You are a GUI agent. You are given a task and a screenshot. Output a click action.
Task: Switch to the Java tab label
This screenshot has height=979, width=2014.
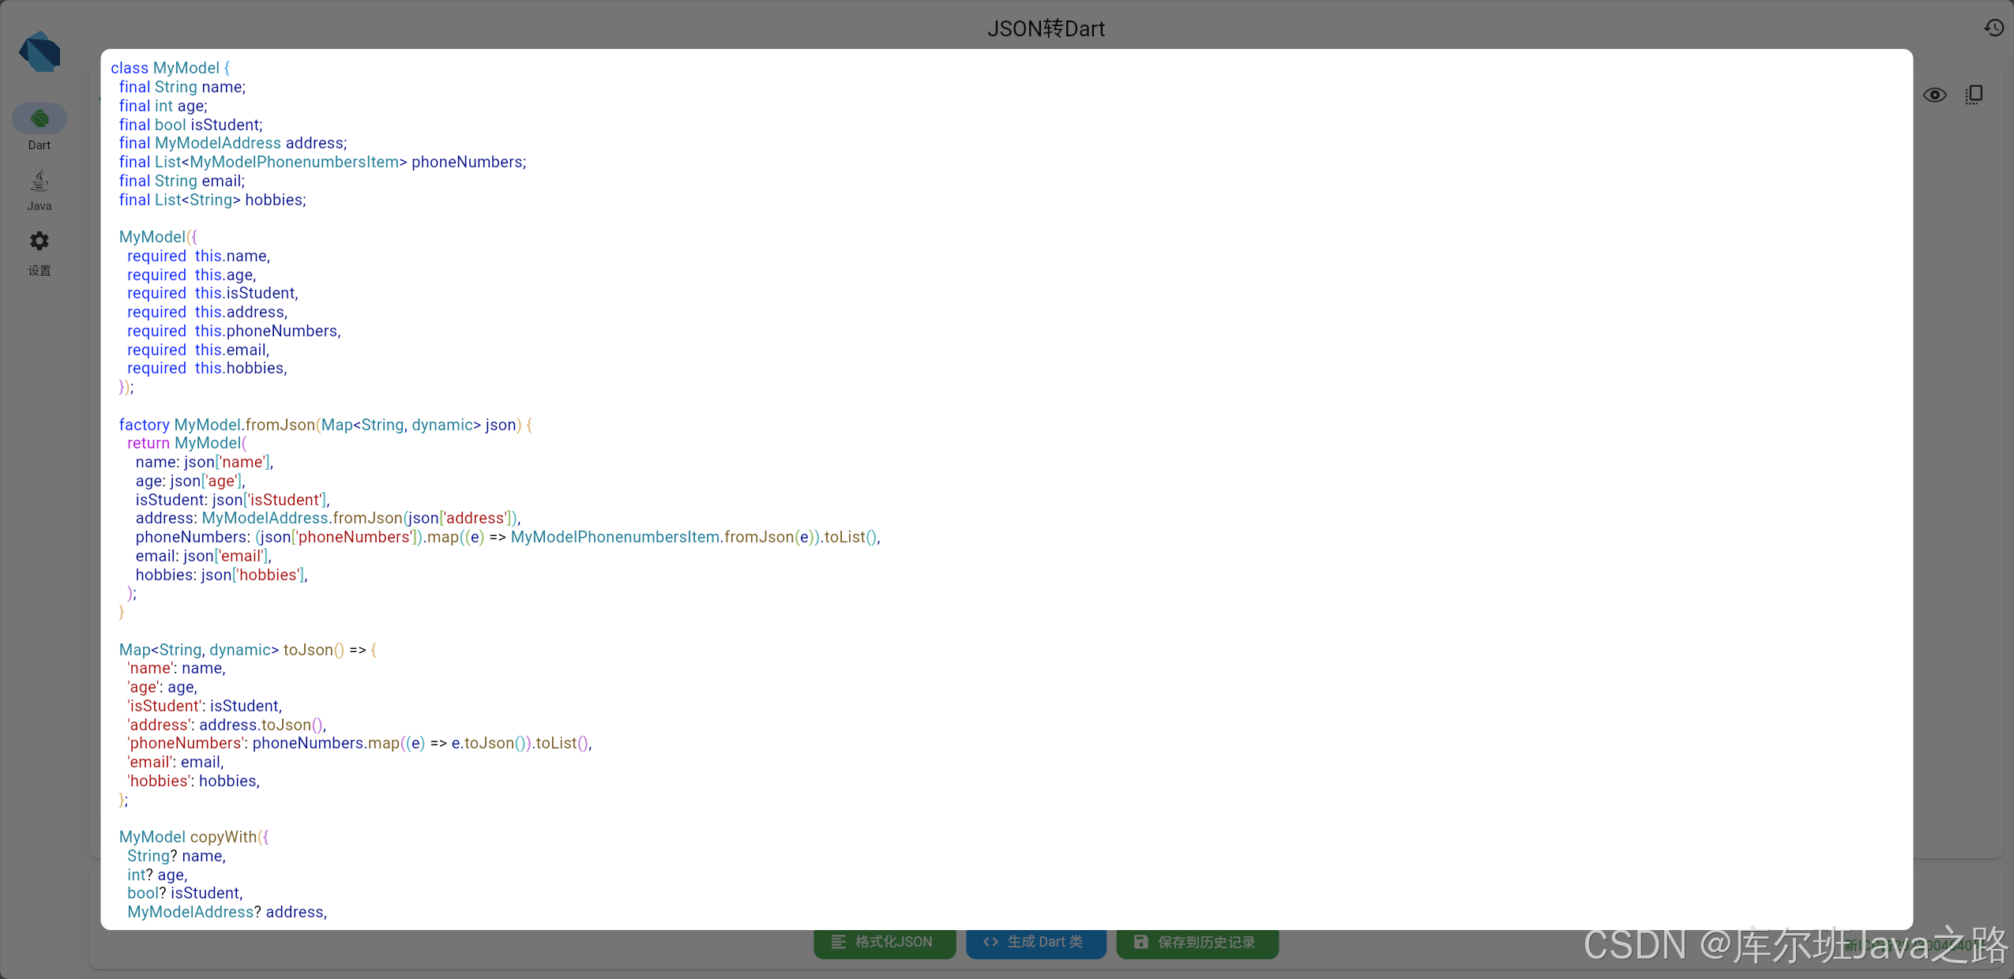[39, 206]
